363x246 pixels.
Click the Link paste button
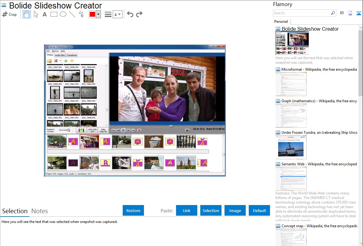pyautogui.click(x=187, y=211)
